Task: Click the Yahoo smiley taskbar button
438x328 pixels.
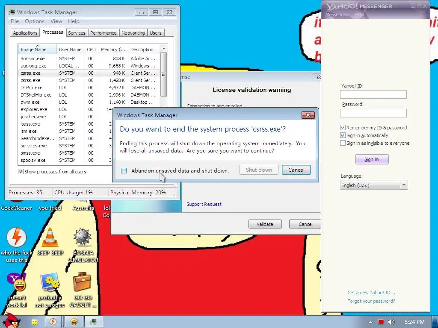Action: (x=74, y=322)
